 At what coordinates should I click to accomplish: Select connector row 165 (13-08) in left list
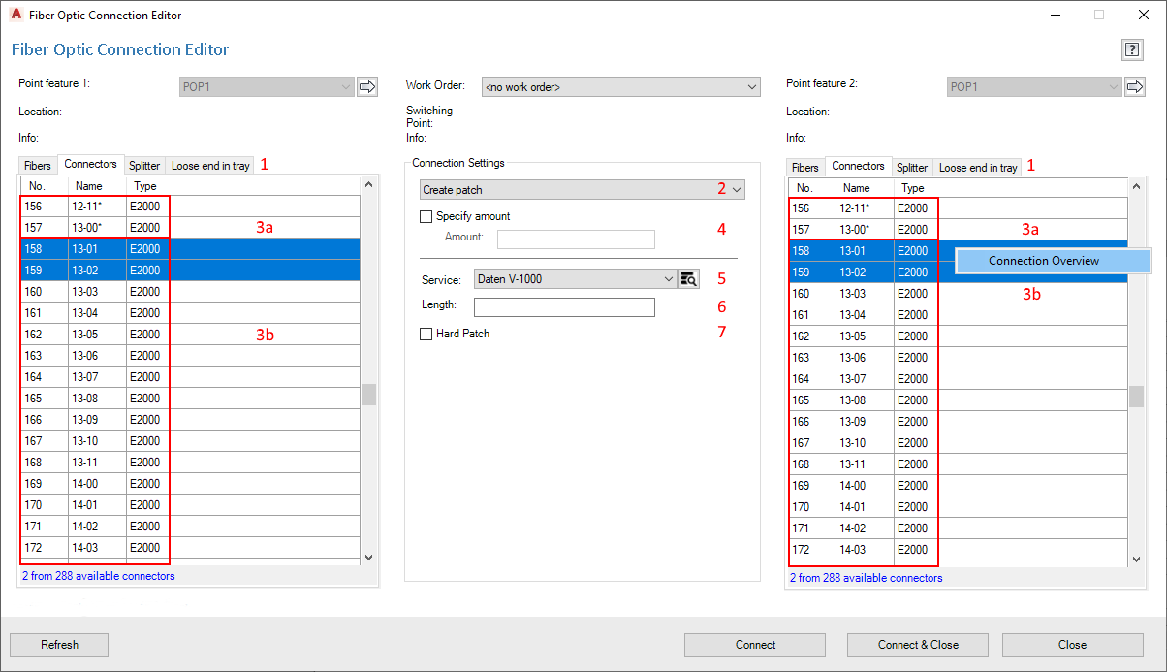pos(190,399)
